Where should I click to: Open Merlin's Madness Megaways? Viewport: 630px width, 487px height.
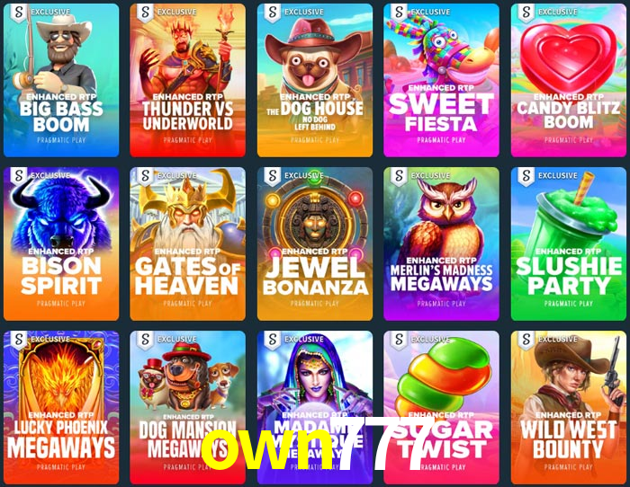click(x=441, y=243)
